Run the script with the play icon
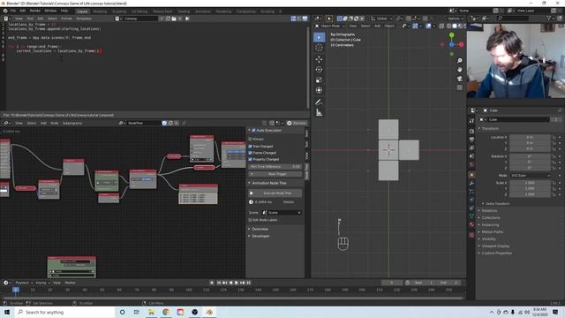The width and height of the screenshot is (565, 318). click(x=187, y=19)
